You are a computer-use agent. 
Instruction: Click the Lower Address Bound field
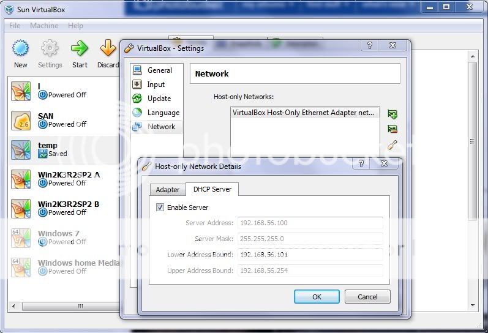coord(310,255)
